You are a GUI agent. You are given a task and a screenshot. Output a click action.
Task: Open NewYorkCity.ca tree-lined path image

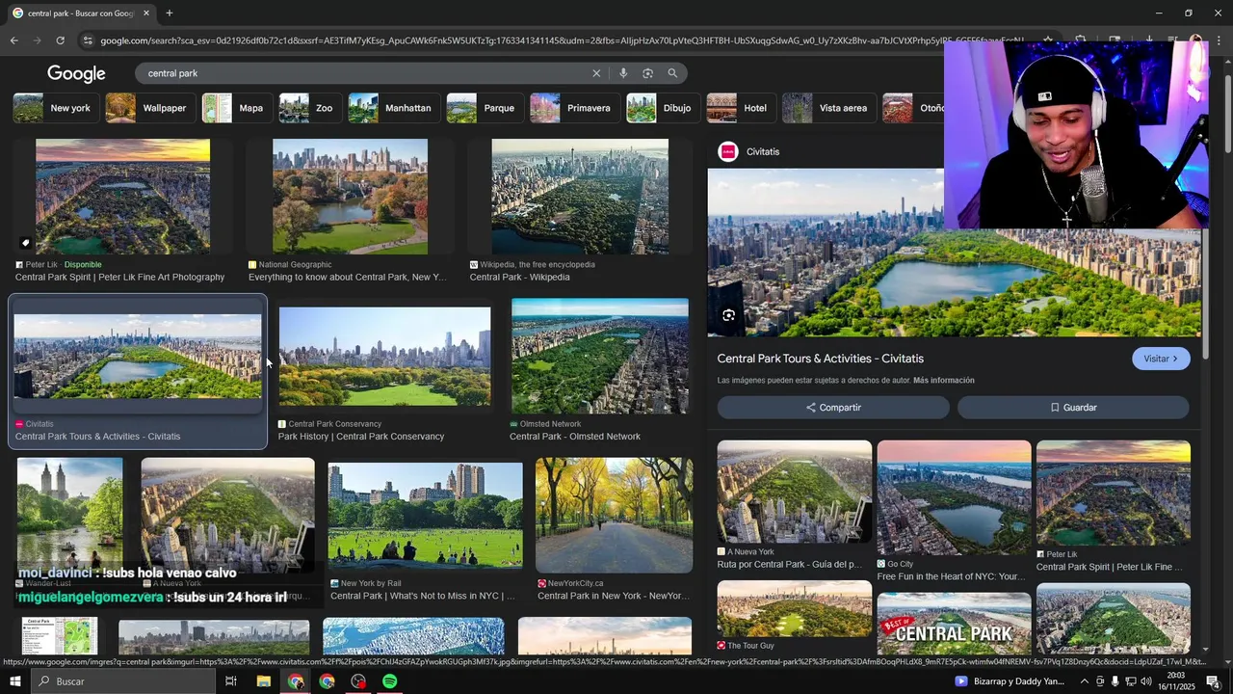coord(614,515)
